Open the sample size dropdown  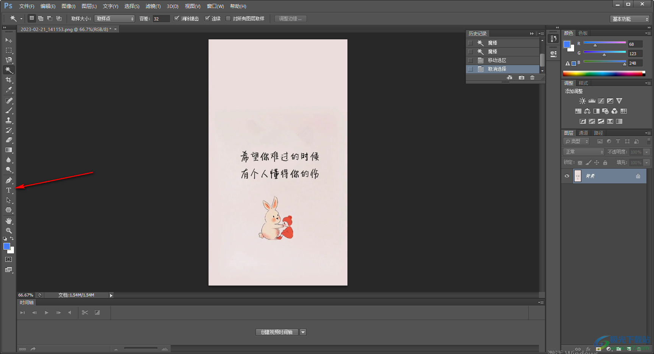pyautogui.click(x=115, y=19)
